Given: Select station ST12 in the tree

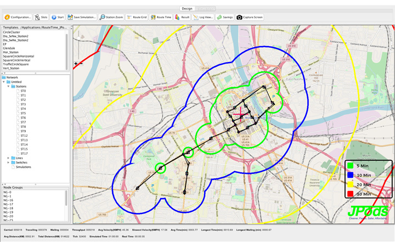Looking at the screenshot, I should (24, 136).
